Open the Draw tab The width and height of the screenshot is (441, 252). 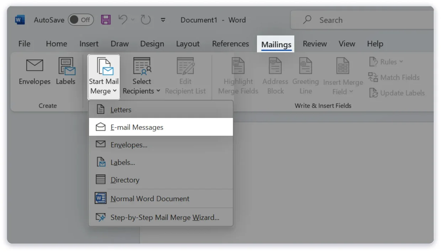tap(120, 44)
